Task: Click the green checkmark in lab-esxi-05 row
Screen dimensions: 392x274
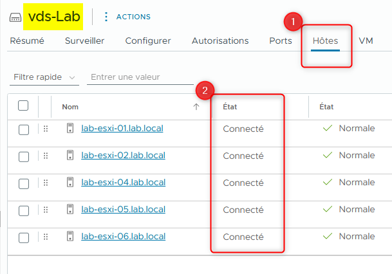Action: 328,209
